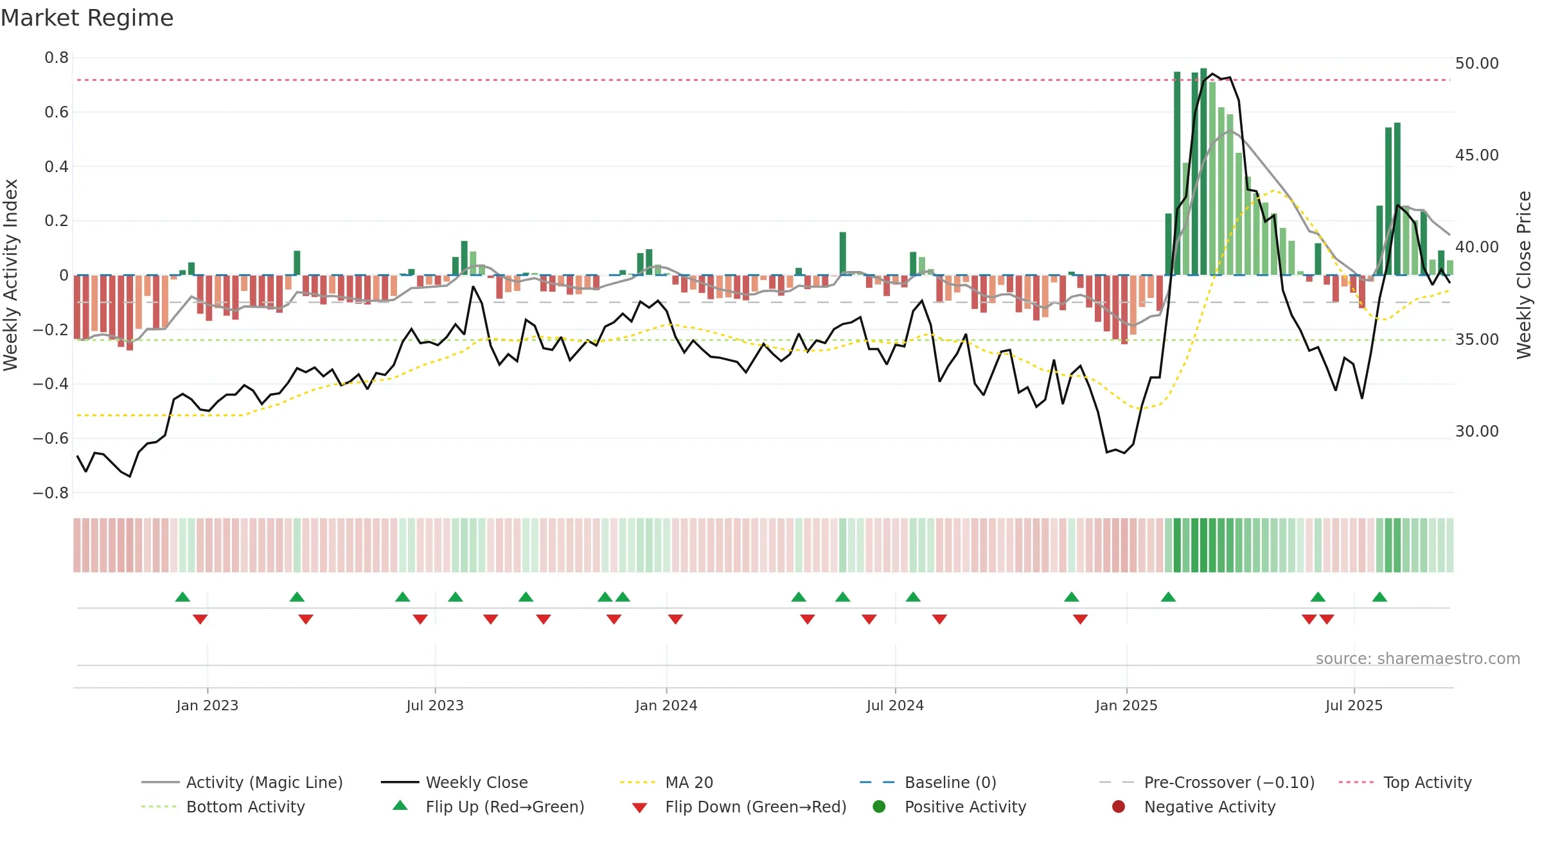1542x867 pixels.
Task: Toggle the Flip Up (Red→Green) legend entry
Action: coord(488,807)
